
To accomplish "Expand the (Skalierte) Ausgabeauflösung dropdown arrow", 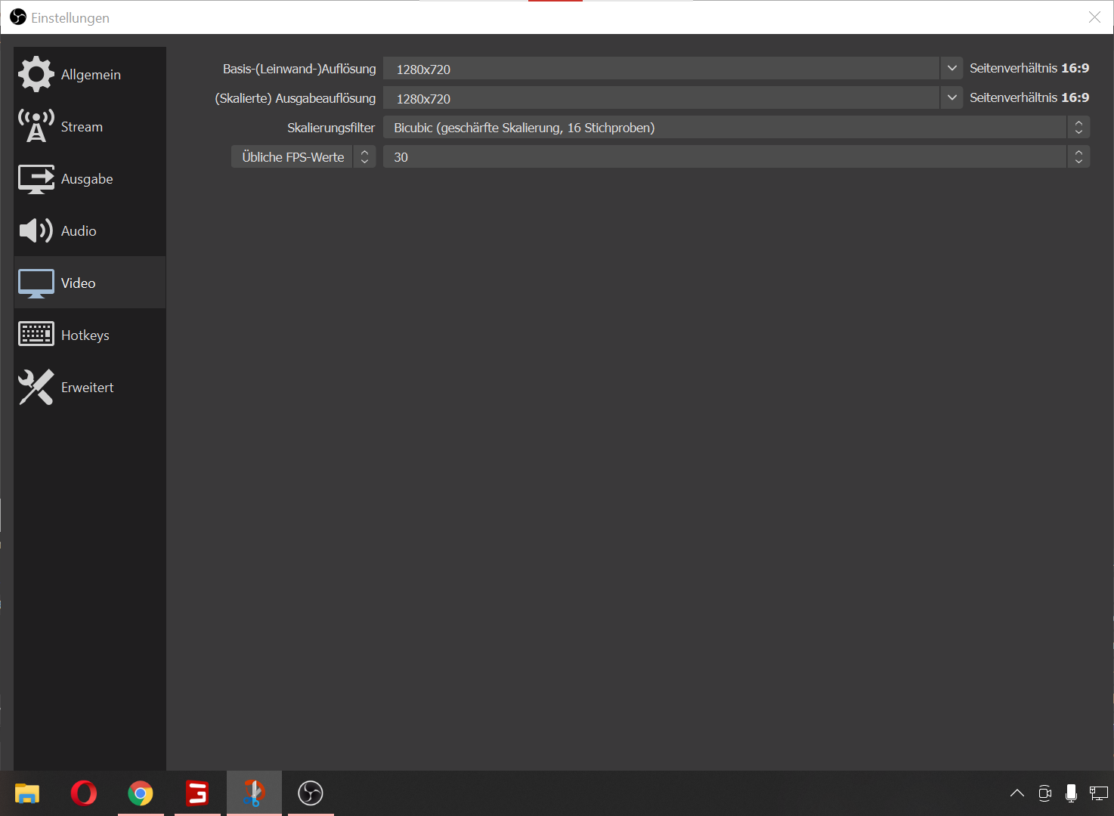I will pyautogui.click(x=952, y=98).
